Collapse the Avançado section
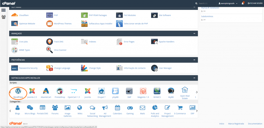The width and height of the screenshot is (264, 128). [x=194, y=33]
